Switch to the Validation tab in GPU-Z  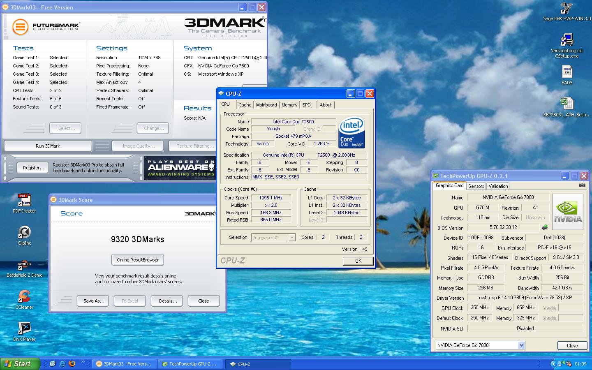498,186
